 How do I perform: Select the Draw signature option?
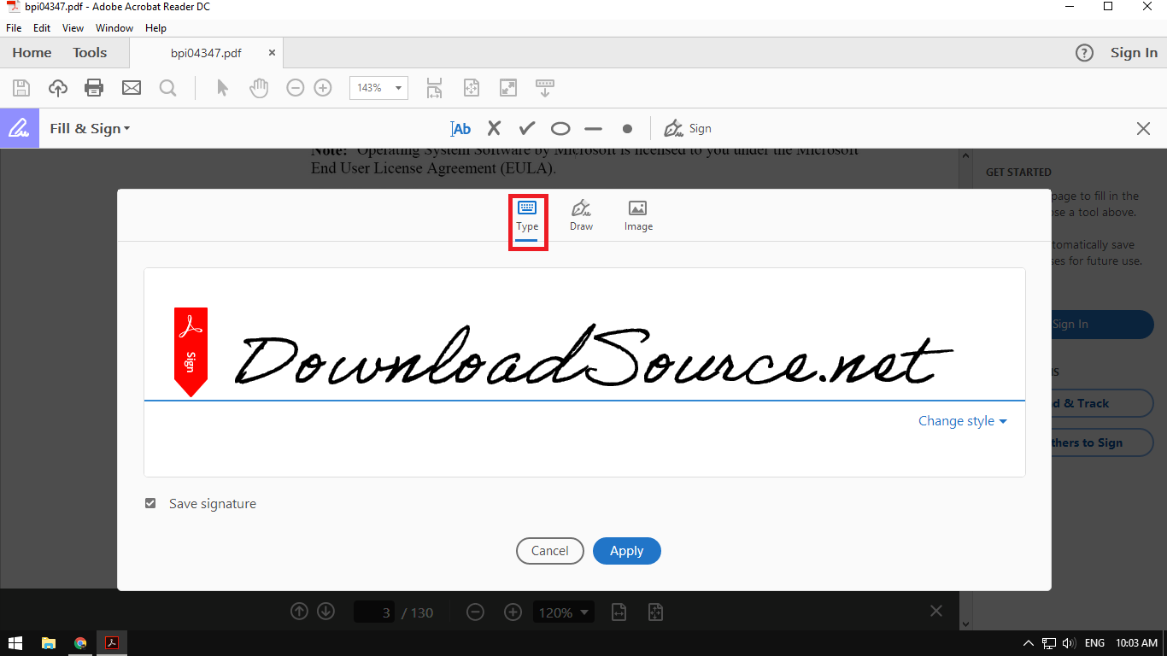coord(581,216)
